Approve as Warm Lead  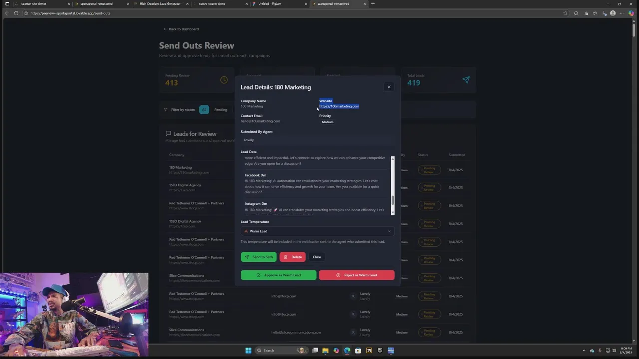coord(278,275)
